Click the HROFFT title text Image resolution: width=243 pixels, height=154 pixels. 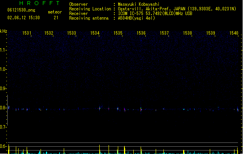coord(40,3)
